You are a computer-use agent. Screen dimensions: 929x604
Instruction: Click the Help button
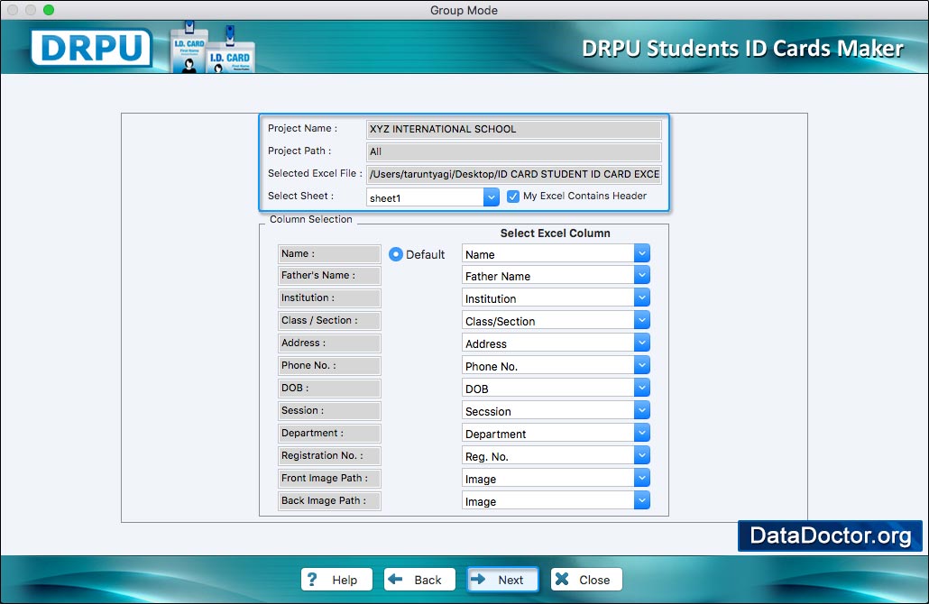(x=336, y=579)
